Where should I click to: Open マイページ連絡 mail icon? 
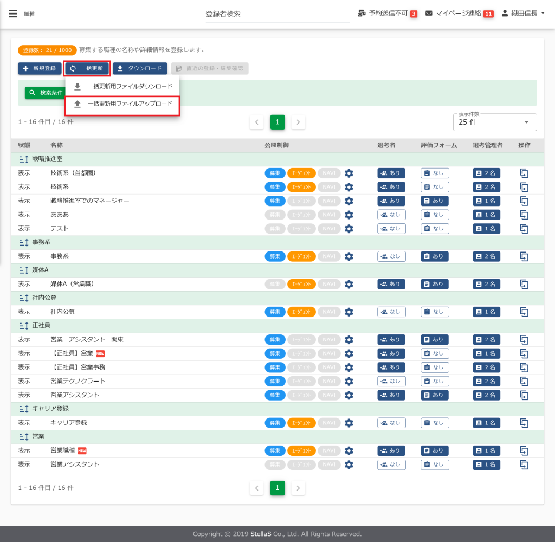pyautogui.click(x=429, y=14)
